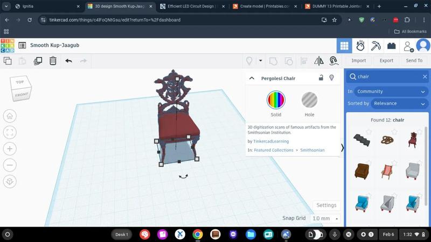Open the Snap Grid size dropdown

pyautogui.click(x=325, y=218)
